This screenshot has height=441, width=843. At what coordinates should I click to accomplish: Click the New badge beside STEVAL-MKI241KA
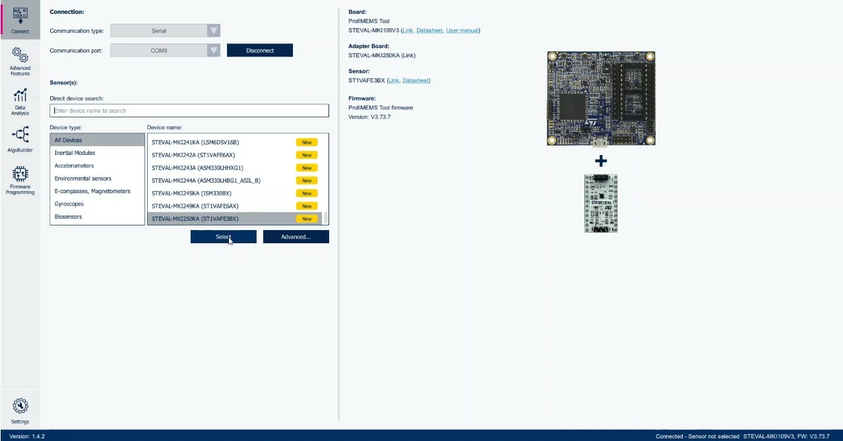tap(307, 142)
